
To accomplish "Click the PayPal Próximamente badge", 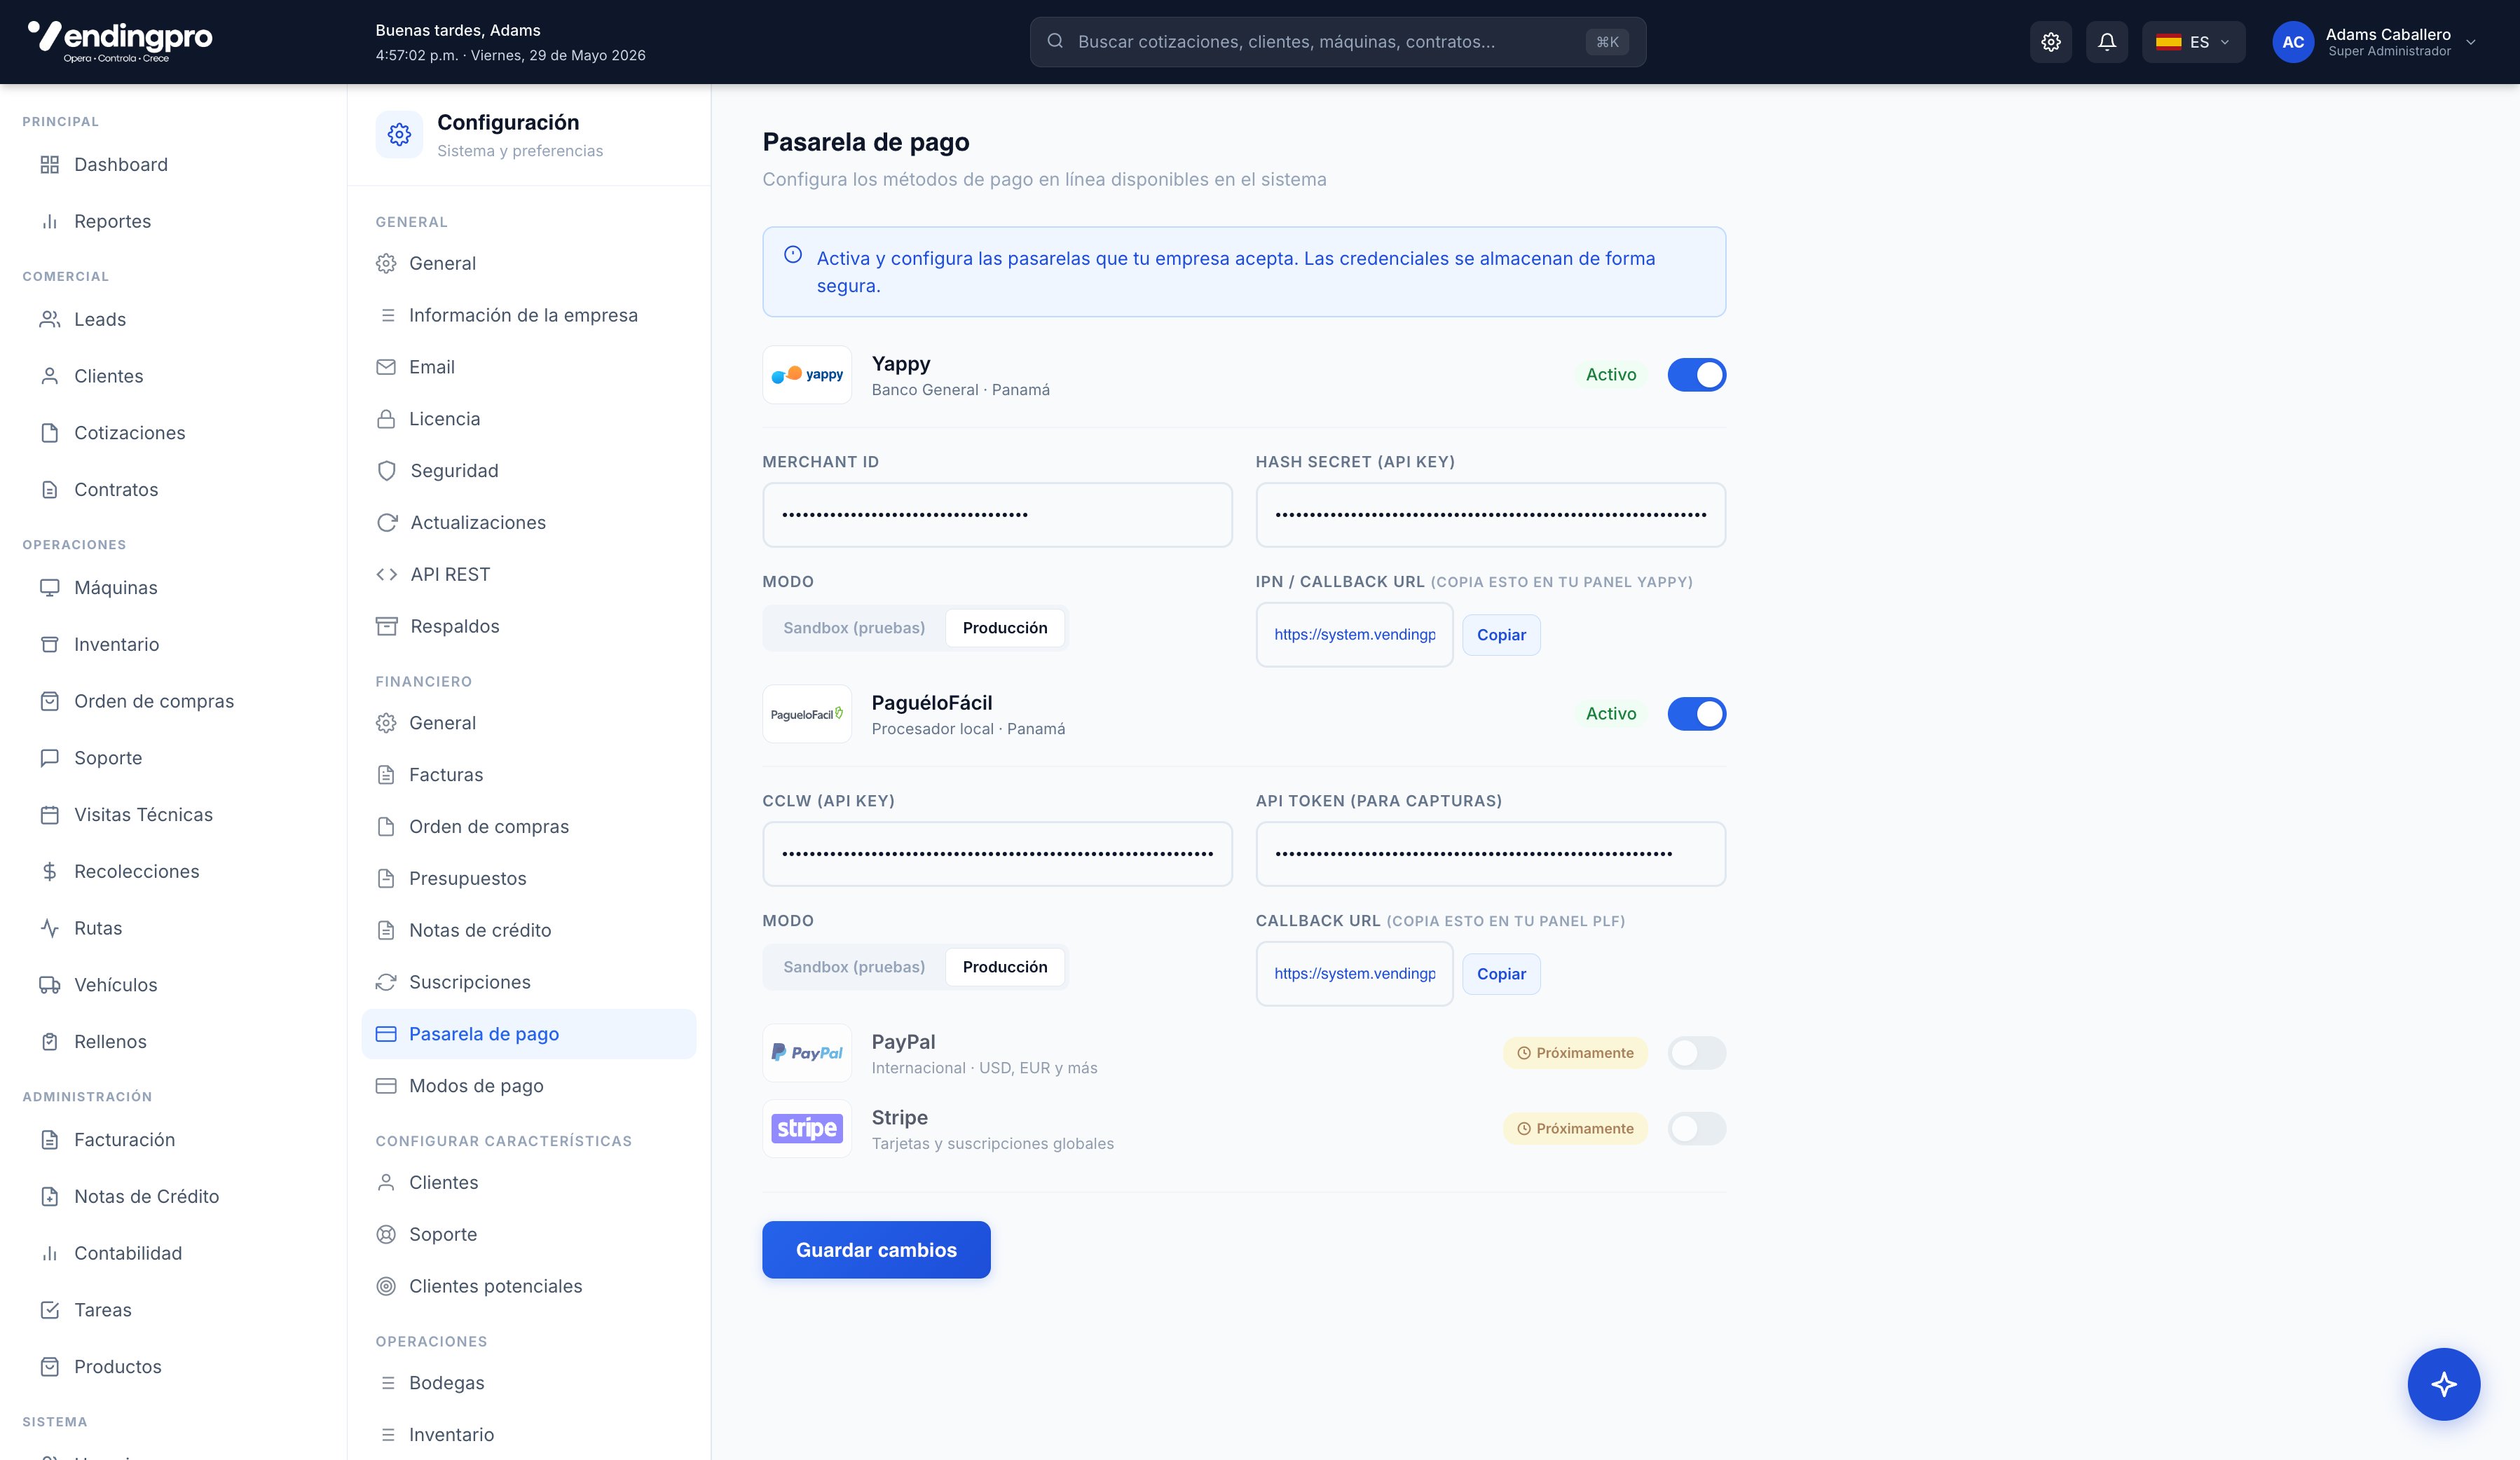I will 1575,1053.
